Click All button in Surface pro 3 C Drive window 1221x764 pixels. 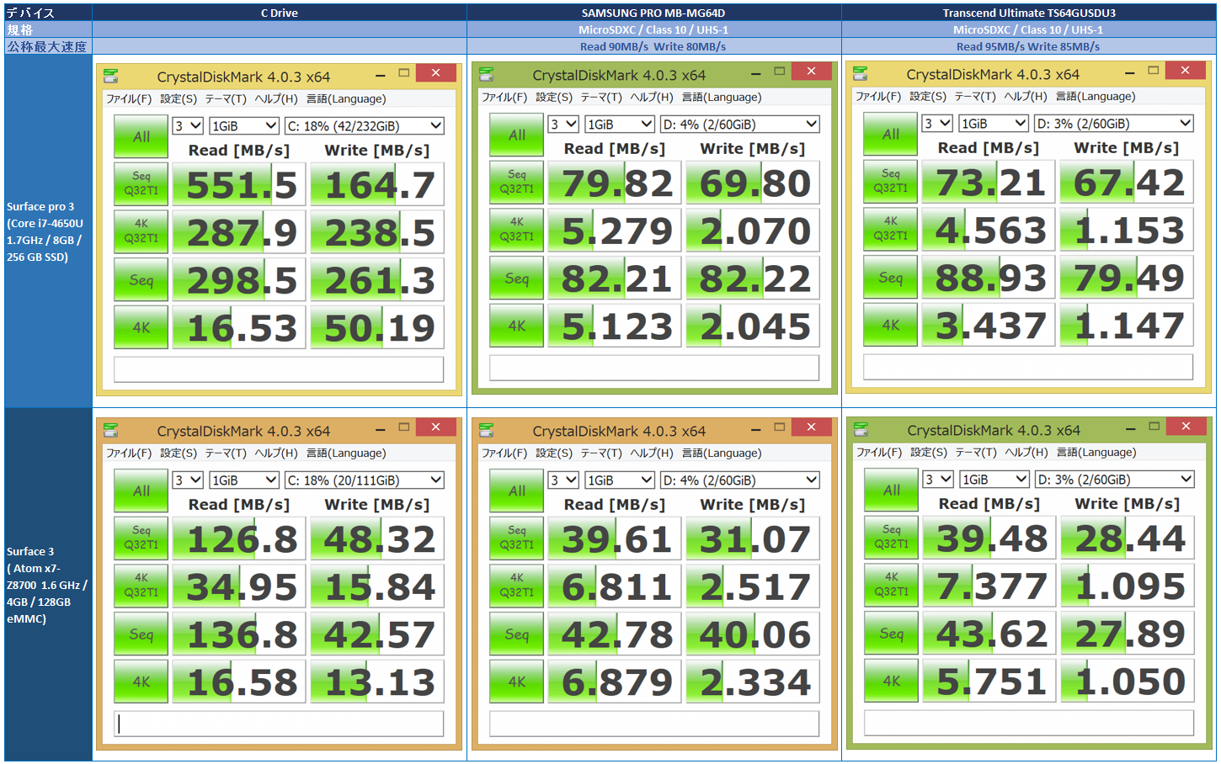[x=141, y=136]
